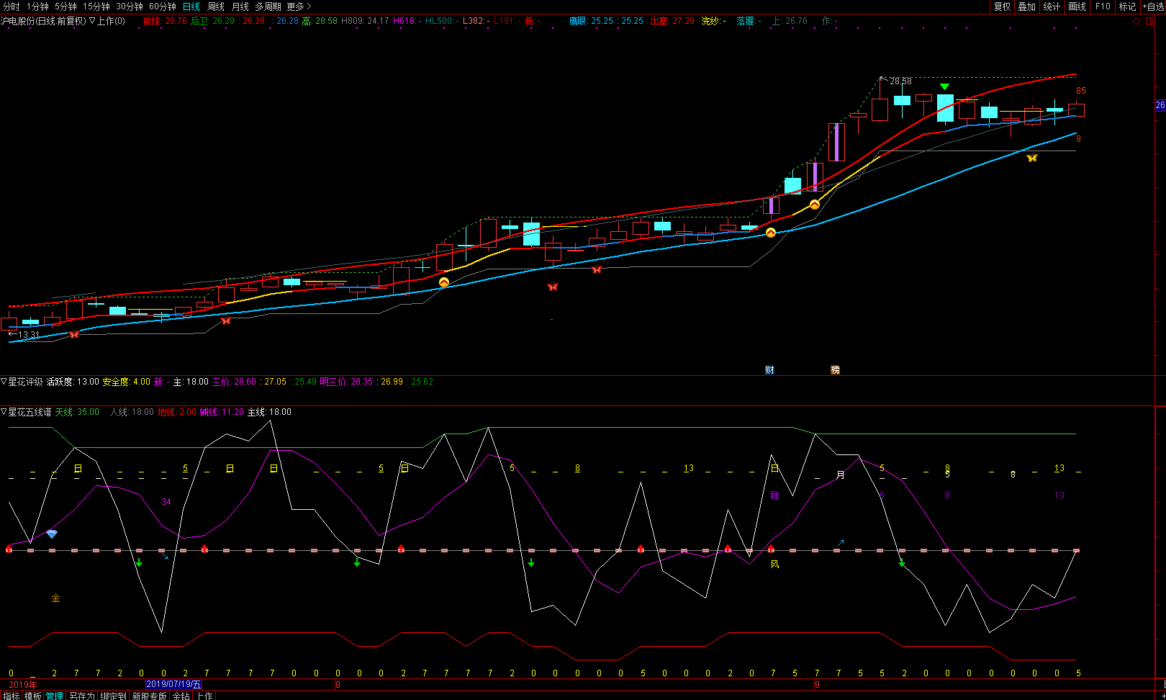The image size is (1166, 700).
Task: Expand the 更多 periods menu
Action: [x=299, y=6]
